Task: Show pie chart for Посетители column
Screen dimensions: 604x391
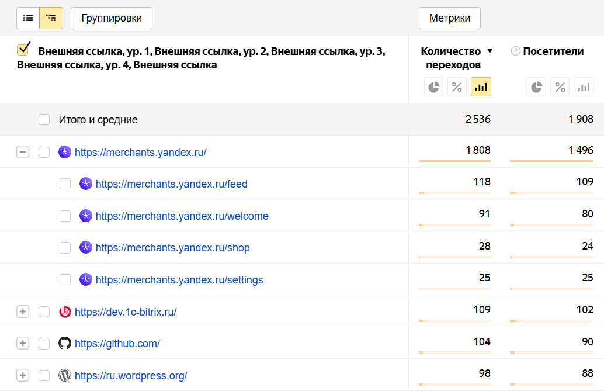Action: [536, 87]
